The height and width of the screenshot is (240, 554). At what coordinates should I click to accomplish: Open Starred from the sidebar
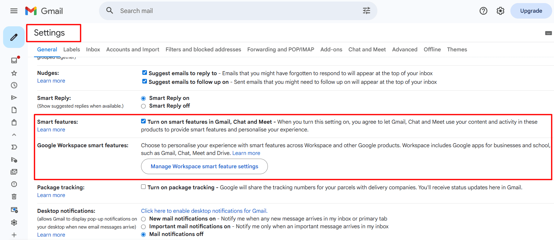[14, 73]
